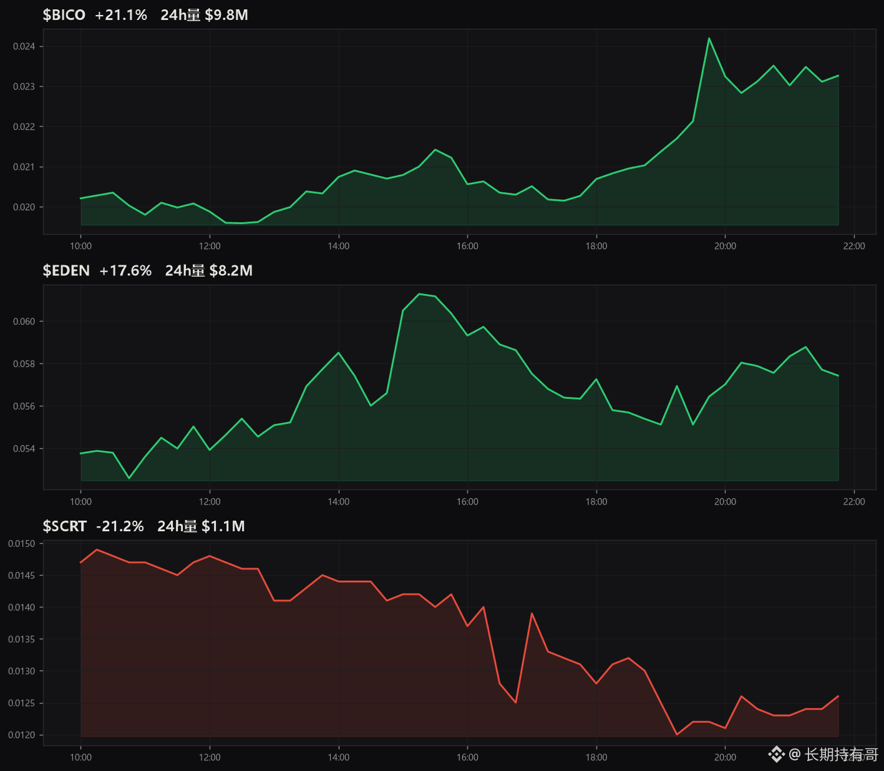Click the EDEN line's highest peak
The width and height of the screenshot is (884, 771).
(x=419, y=293)
